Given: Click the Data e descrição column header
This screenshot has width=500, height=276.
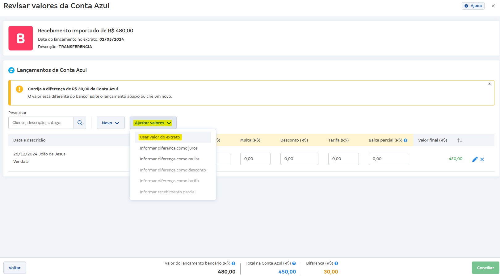Looking at the screenshot, I should (x=29, y=140).
